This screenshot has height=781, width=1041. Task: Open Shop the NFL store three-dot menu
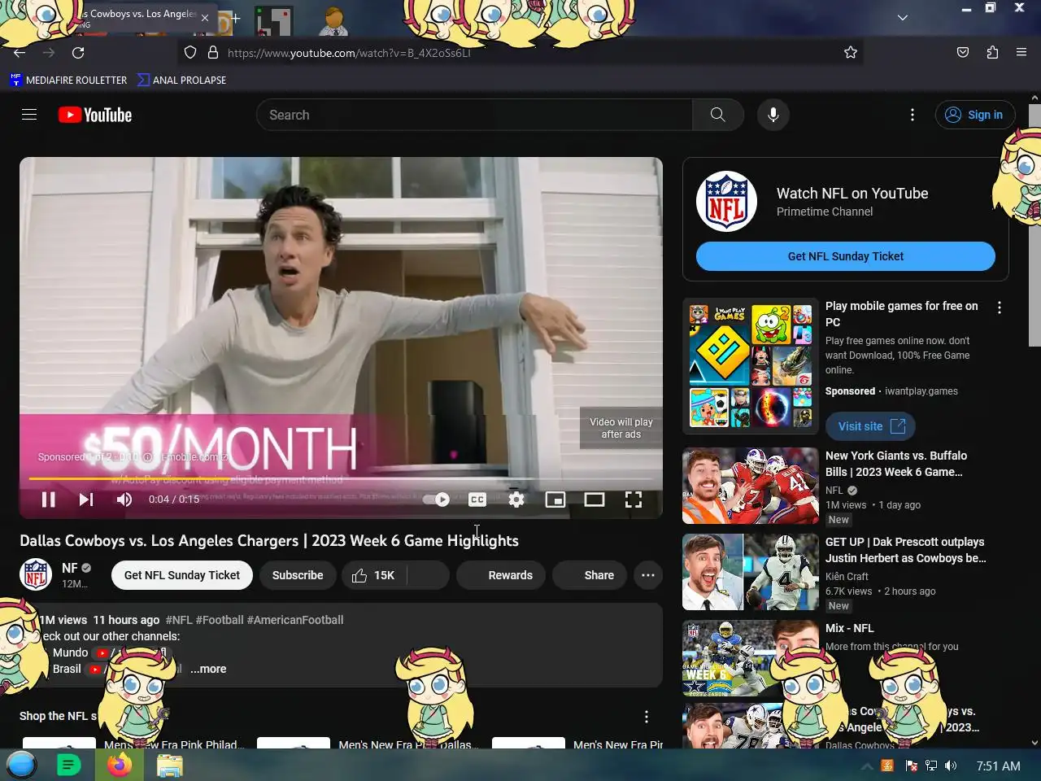647,717
